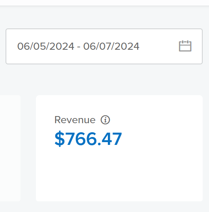Click gray background below the date field
The width and height of the screenshot is (209, 212).
point(104,79)
